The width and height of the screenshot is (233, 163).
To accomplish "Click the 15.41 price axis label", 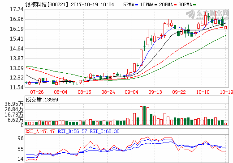I will point(17,39).
